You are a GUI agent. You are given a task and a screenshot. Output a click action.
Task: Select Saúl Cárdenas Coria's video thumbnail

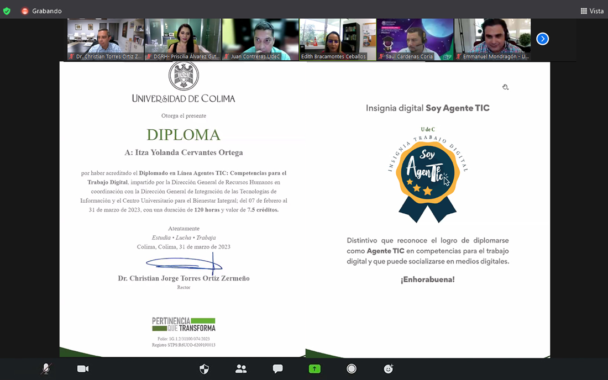pyautogui.click(x=415, y=40)
